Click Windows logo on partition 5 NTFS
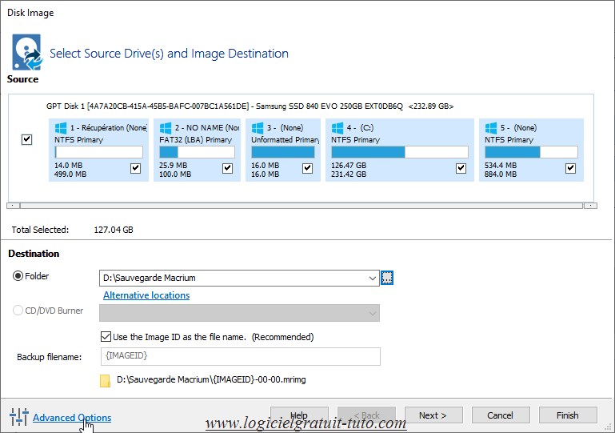 [491, 128]
